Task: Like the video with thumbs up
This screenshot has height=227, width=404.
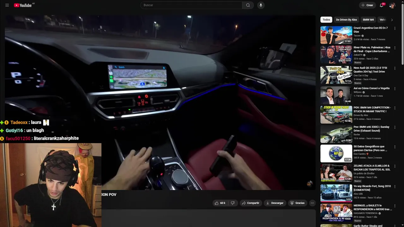Action: 220,203
